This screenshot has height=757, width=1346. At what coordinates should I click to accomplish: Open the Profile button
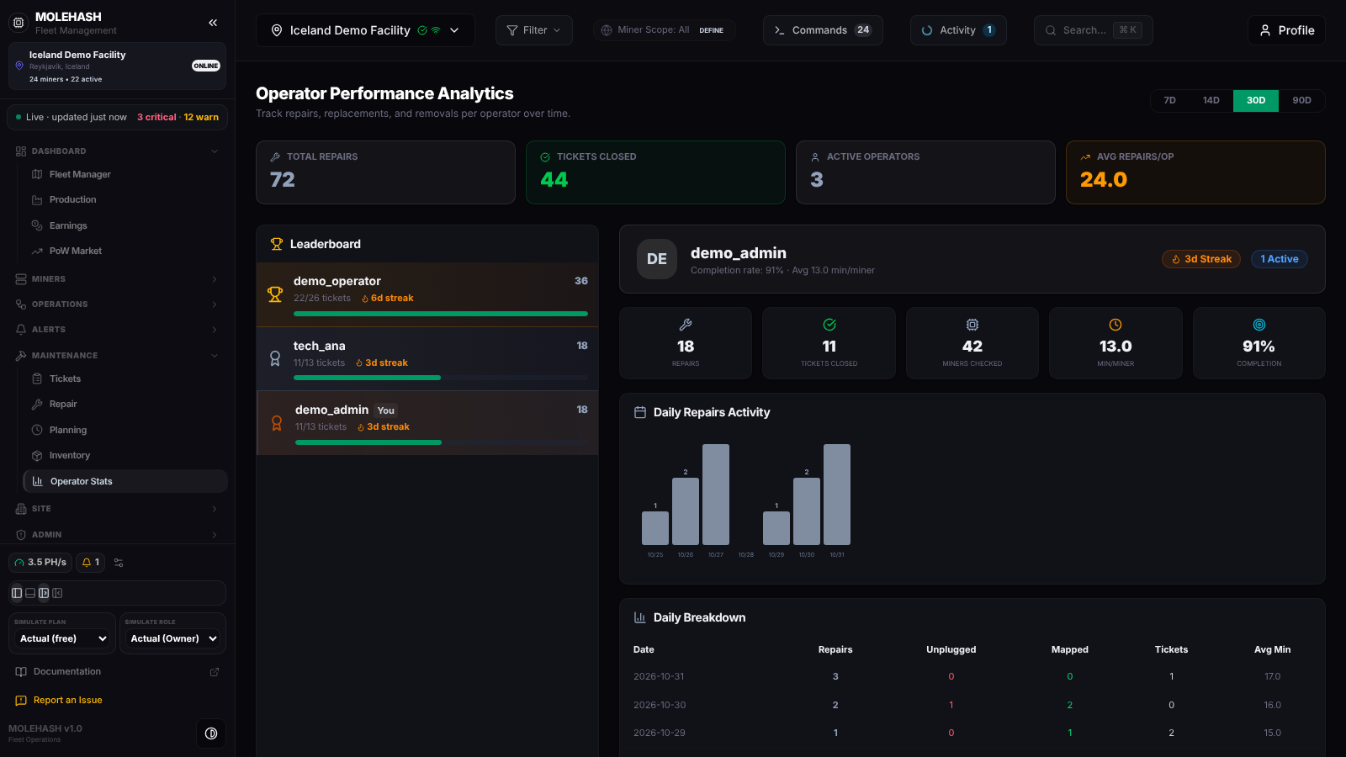pyautogui.click(x=1286, y=30)
